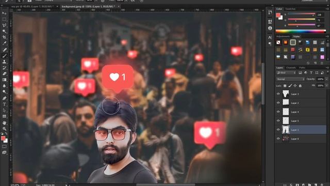Select the Rectangular Marquee tool

pos(4,20)
